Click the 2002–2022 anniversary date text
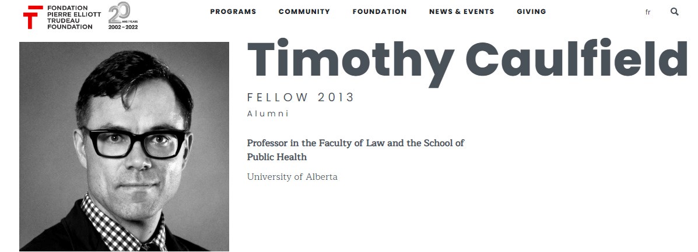The image size is (698, 252). (x=123, y=27)
